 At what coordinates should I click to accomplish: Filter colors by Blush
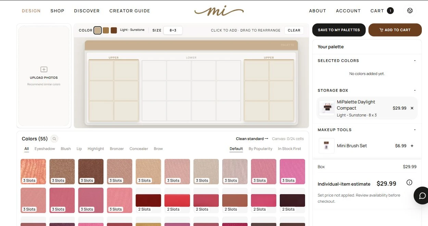pos(66,149)
